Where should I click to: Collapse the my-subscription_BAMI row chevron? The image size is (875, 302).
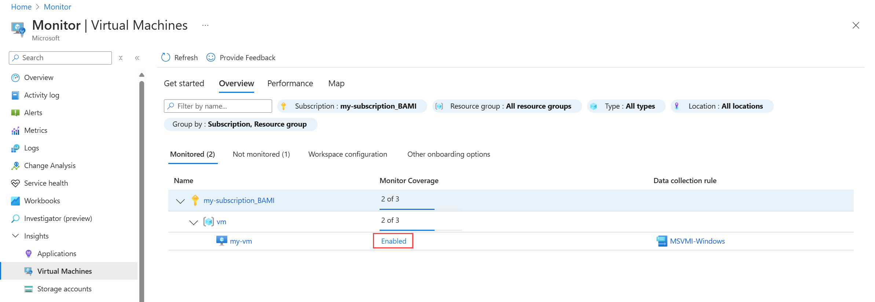[x=180, y=201]
